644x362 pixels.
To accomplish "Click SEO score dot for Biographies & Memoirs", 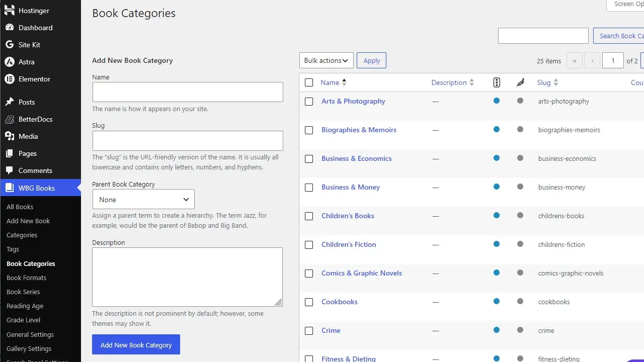I will pos(497,129).
